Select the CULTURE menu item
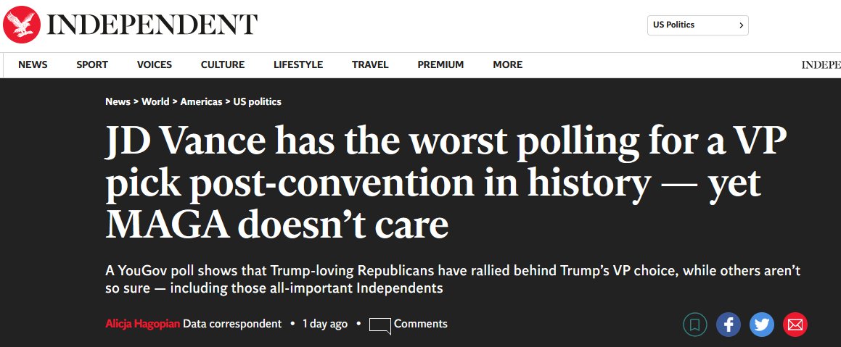This screenshot has width=841, height=347. pos(223,64)
